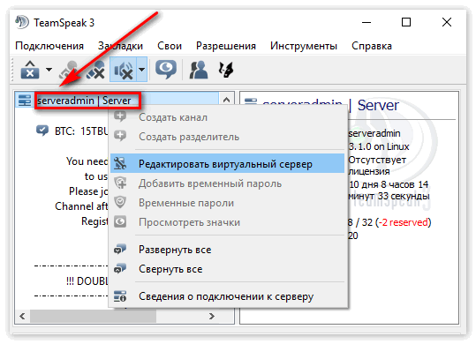Screen dimensions: 476x344
Task: Open the Подключения menu
Action: (x=49, y=46)
